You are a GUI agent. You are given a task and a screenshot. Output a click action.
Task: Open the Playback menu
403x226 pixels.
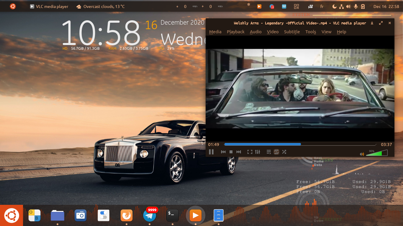(x=236, y=32)
